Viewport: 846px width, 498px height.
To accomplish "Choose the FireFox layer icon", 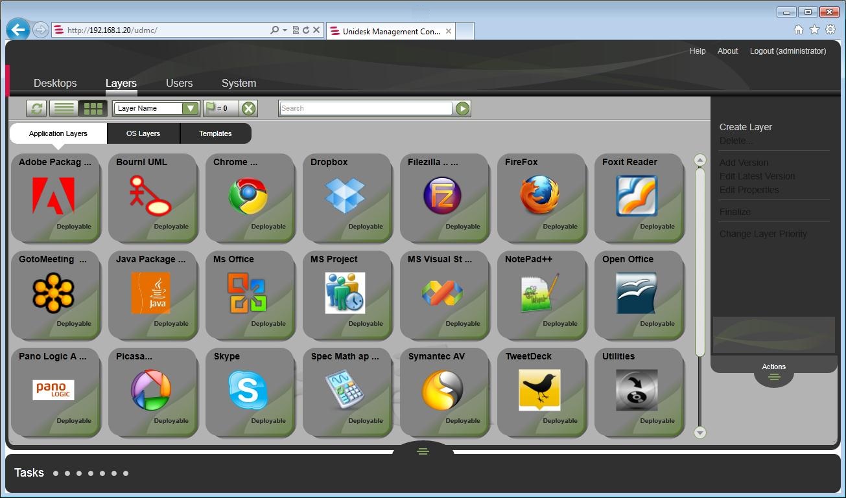I will (539, 196).
